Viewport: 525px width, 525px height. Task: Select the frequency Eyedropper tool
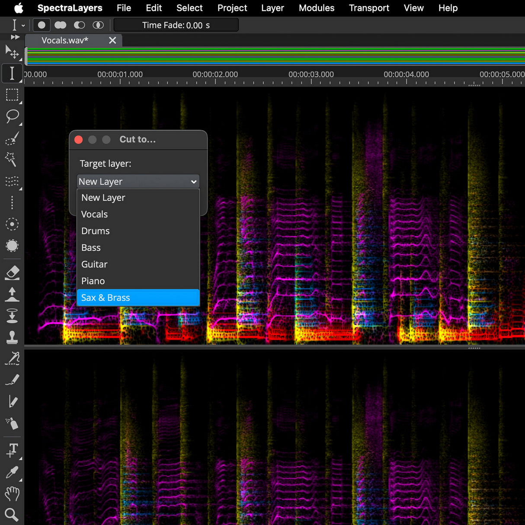click(12, 471)
